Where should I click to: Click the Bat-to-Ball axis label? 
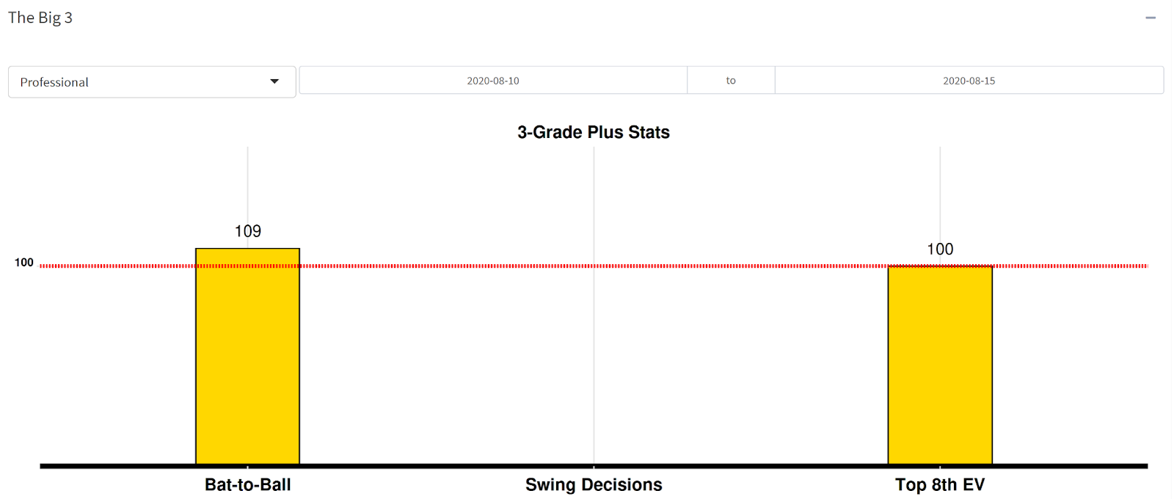[x=248, y=485]
